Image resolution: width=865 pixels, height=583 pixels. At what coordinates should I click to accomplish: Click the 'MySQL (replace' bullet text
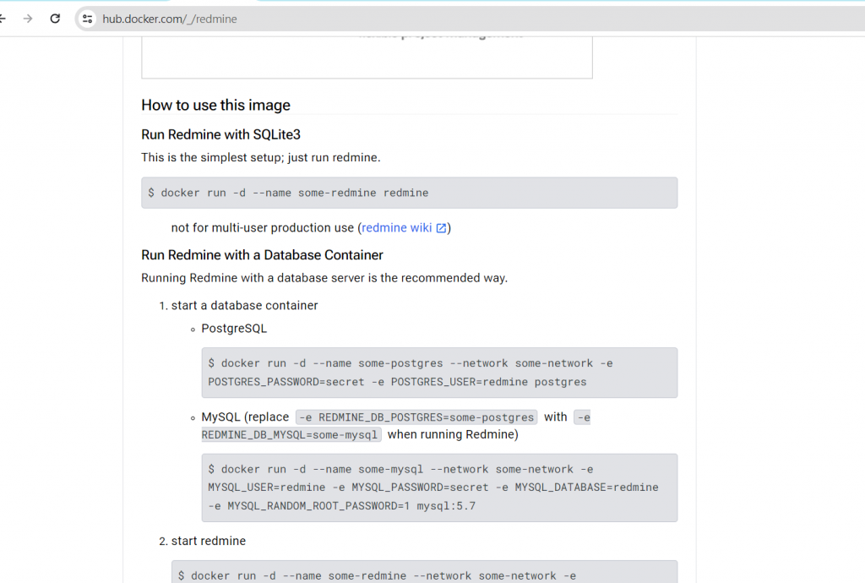coord(245,417)
